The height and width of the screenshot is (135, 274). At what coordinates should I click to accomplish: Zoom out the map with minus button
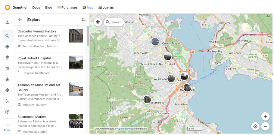[265, 127]
